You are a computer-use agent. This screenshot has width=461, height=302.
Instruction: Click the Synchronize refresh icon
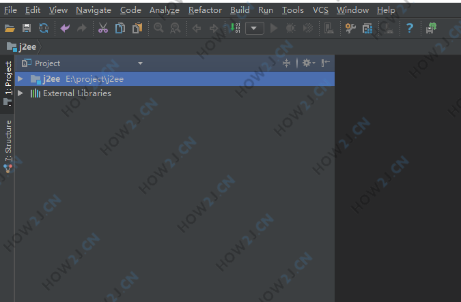point(44,28)
